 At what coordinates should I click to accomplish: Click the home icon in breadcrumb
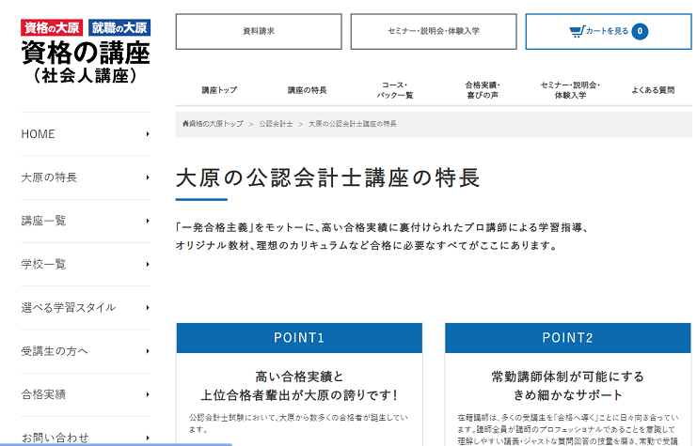click(185, 123)
